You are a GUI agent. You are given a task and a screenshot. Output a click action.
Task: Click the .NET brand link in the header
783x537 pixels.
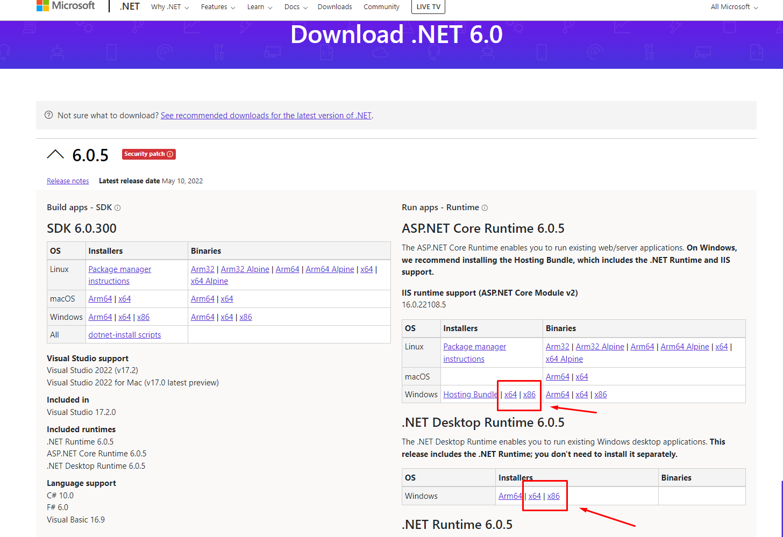pyautogui.click(x=130, y=6)
